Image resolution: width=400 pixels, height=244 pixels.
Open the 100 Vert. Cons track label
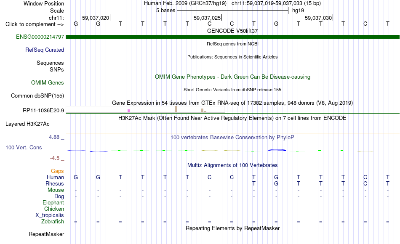pos(24,147)
